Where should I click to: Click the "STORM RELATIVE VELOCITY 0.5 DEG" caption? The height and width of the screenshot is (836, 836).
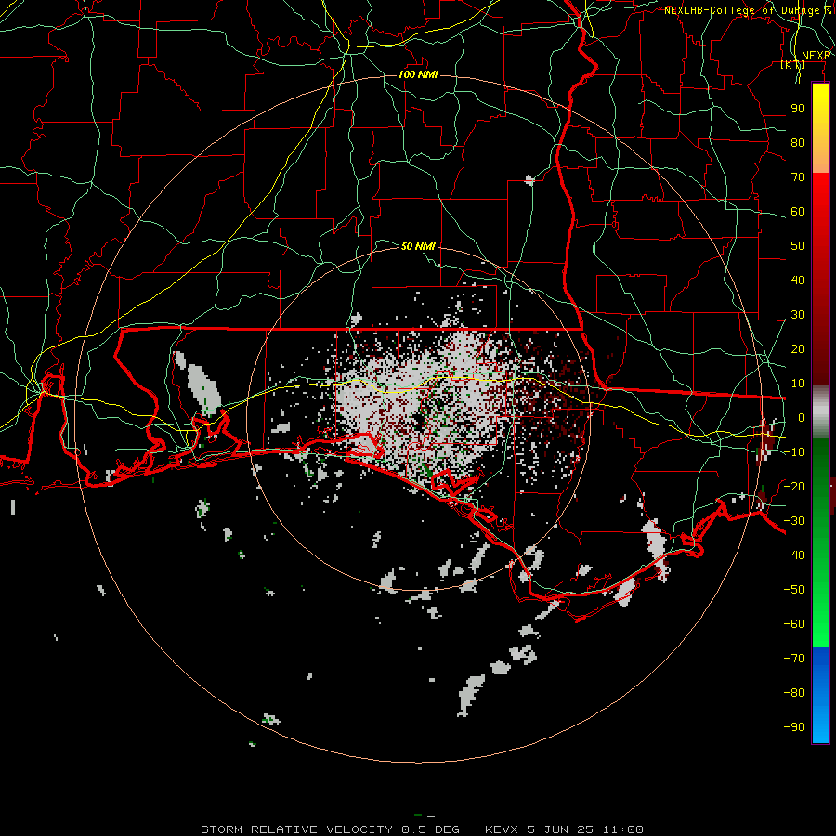[330, 829]
